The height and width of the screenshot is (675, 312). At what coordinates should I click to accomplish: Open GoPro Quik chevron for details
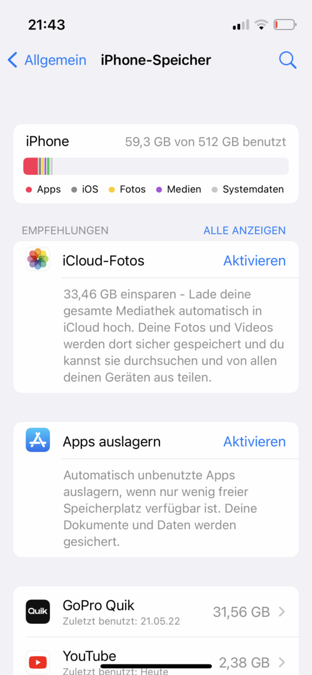click(282, 612)
